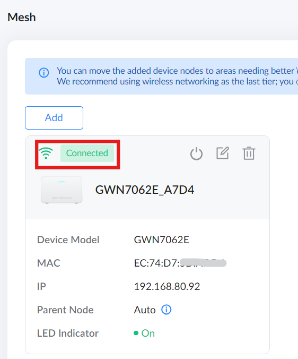Click the wireless networking recommendation text
Image resolution: width=298 pixels, height=359 pixels.
click(177, 81)
